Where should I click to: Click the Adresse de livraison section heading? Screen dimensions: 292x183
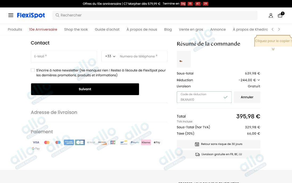(x=54, y=112)
